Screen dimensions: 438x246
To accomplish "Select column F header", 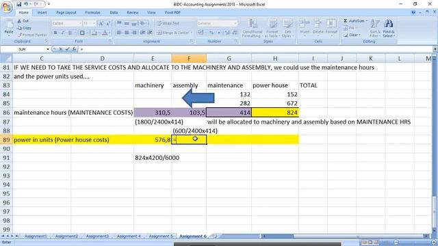I will [189, 58].
